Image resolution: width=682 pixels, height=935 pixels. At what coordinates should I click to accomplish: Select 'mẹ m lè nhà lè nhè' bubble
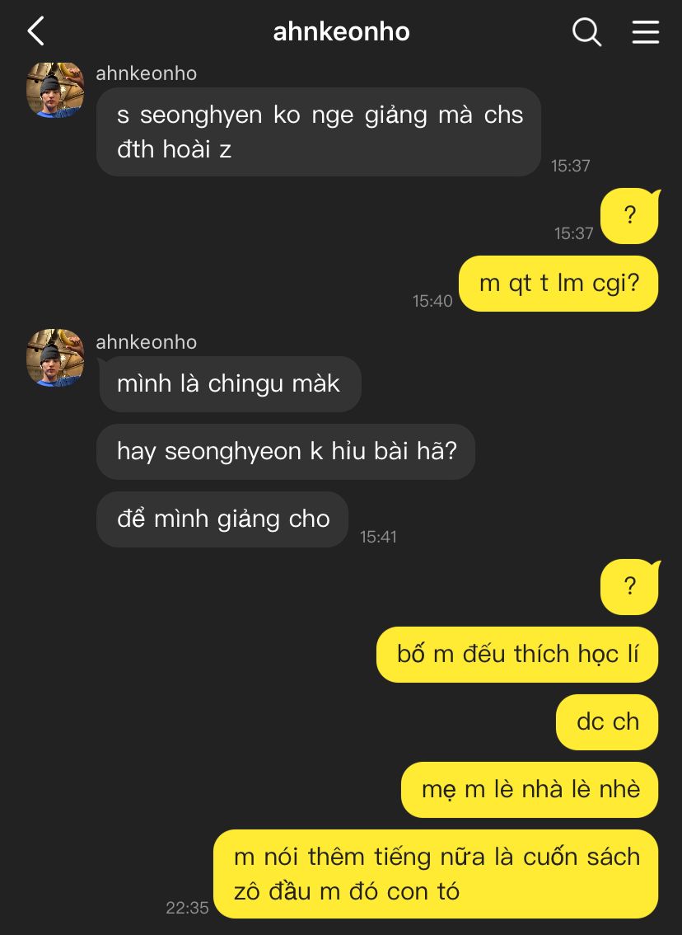click(x=530, y=790)
